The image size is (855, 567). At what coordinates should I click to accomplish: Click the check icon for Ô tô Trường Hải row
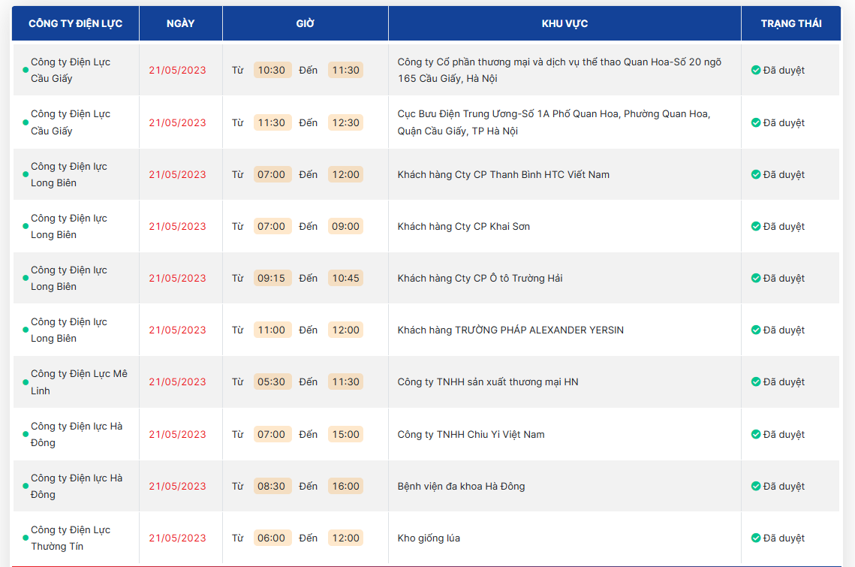click(x=756, y=278)
